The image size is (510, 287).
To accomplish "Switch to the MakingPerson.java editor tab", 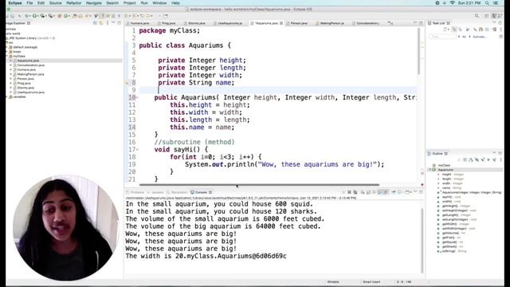I will pyautogui.click(x=331, y=23).
